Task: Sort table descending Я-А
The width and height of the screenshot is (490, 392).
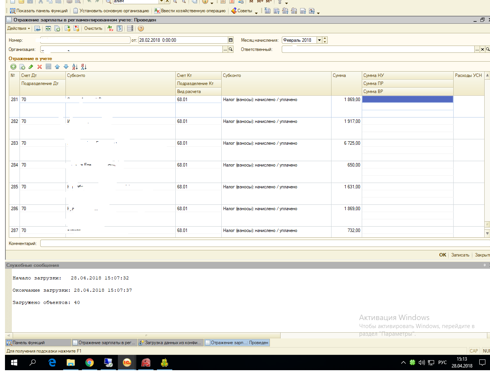Action: point(84,67)
